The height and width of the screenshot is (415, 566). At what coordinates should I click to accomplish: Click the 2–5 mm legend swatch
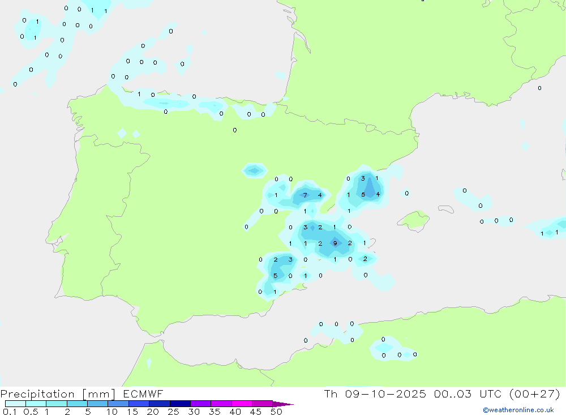point(77,404)
